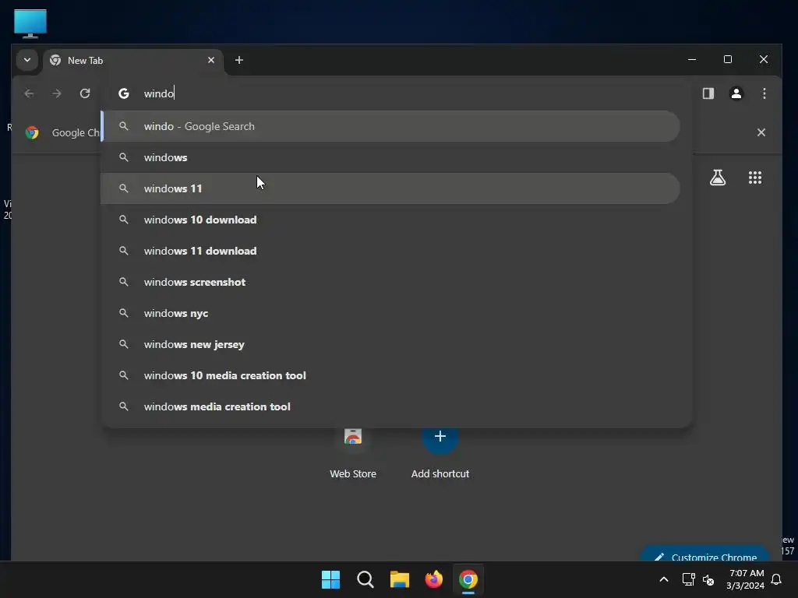Select the windows suggestion
The width and height of the screenshot is (798, 598).
[x=390, y=157]
